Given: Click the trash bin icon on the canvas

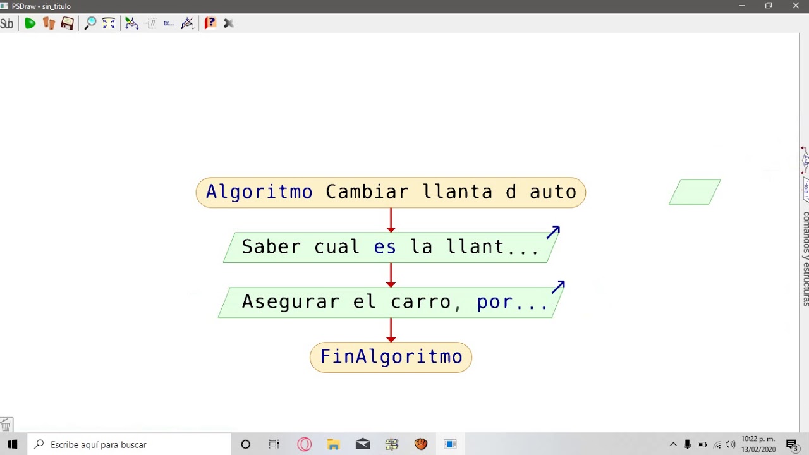Looking at the screenshot, I should point(6,425).
